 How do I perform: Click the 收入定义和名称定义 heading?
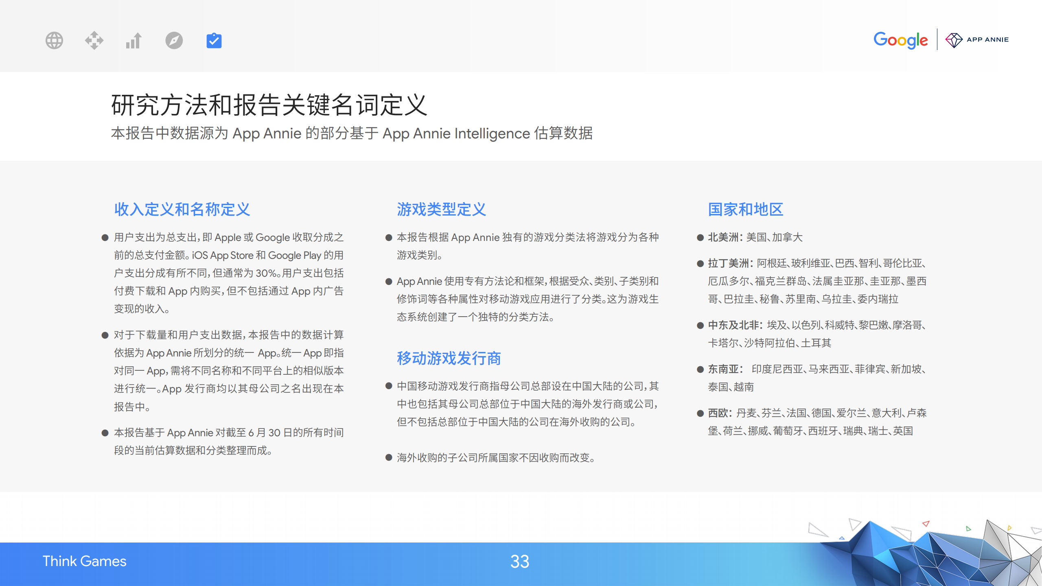pyautogui.click(x=182, y=209)
